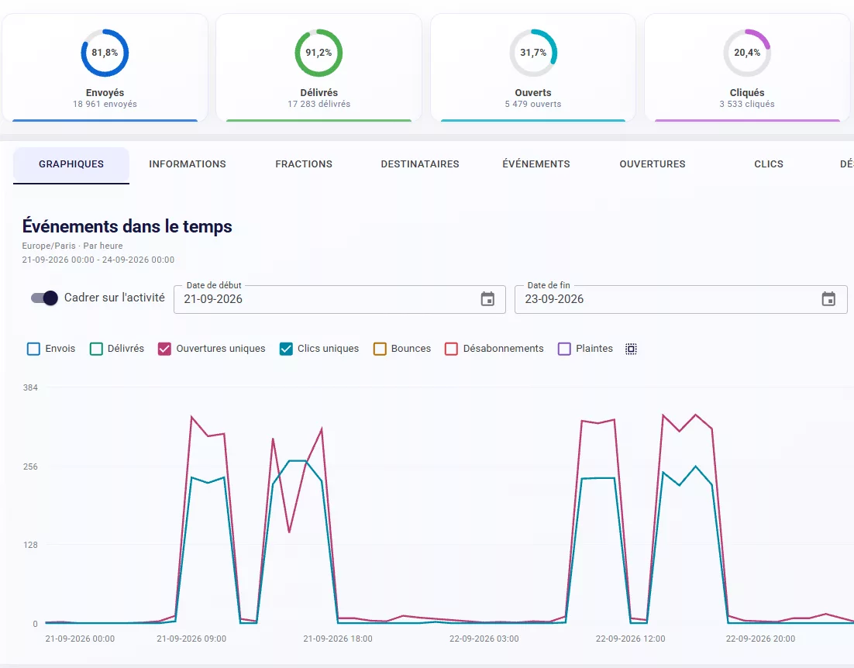Click the '3 533 cliqués' count

tap(747, 104)
